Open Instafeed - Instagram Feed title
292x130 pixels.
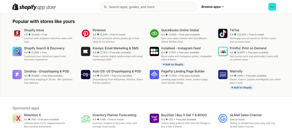tap(181, 48)
